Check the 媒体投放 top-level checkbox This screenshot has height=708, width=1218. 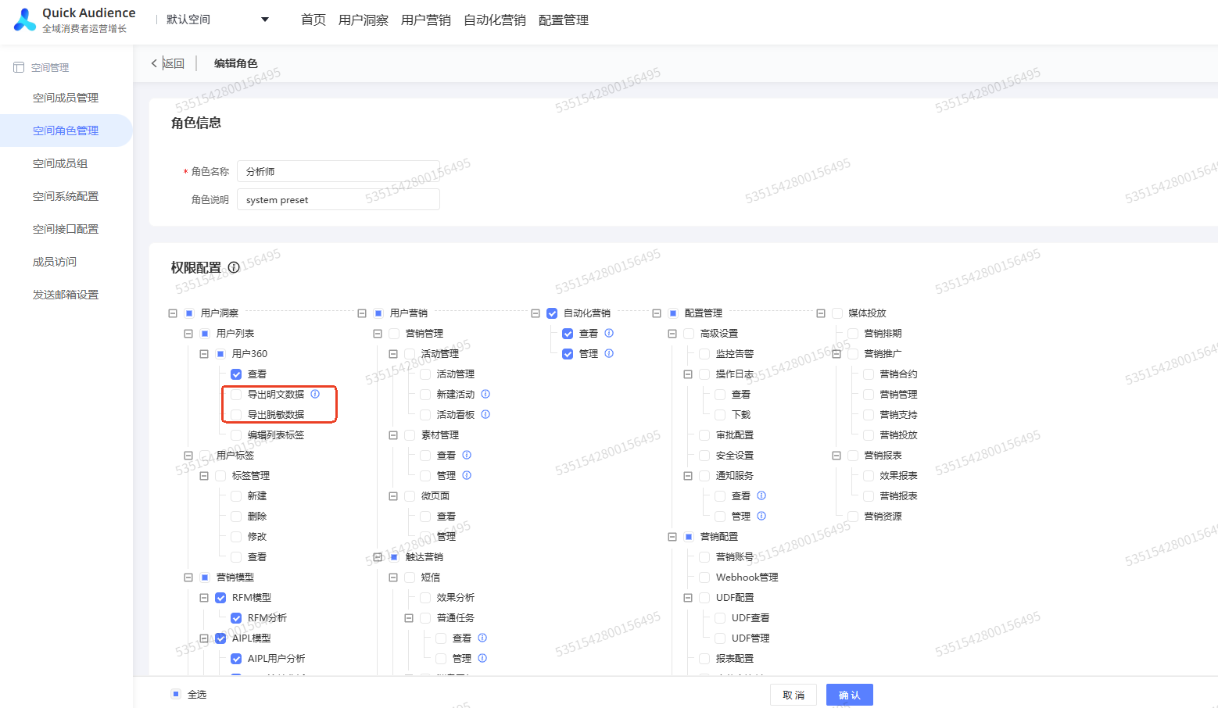[837, 313]
